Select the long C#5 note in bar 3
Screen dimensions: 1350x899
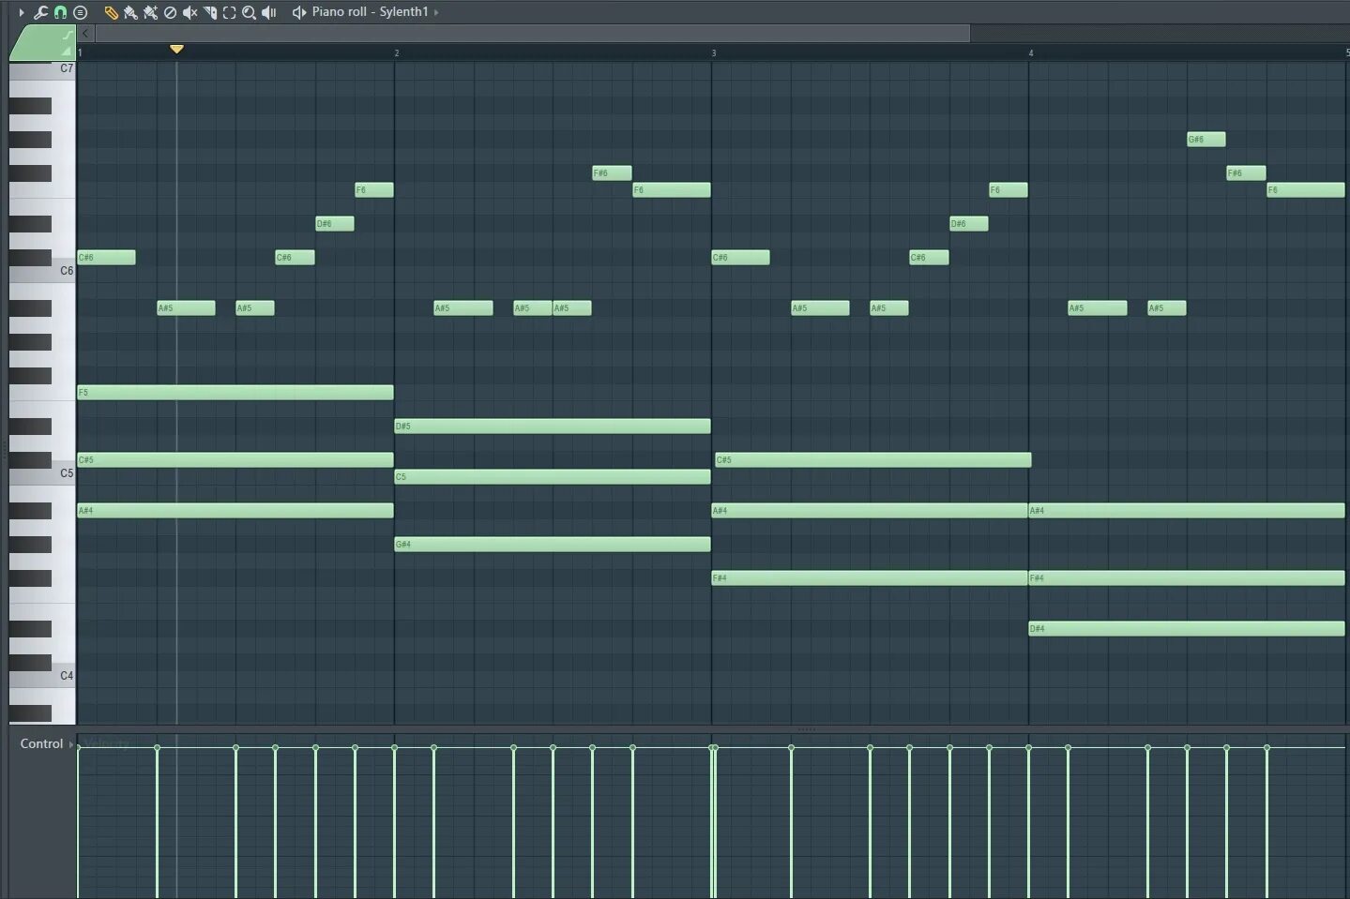tap(872, 460)
